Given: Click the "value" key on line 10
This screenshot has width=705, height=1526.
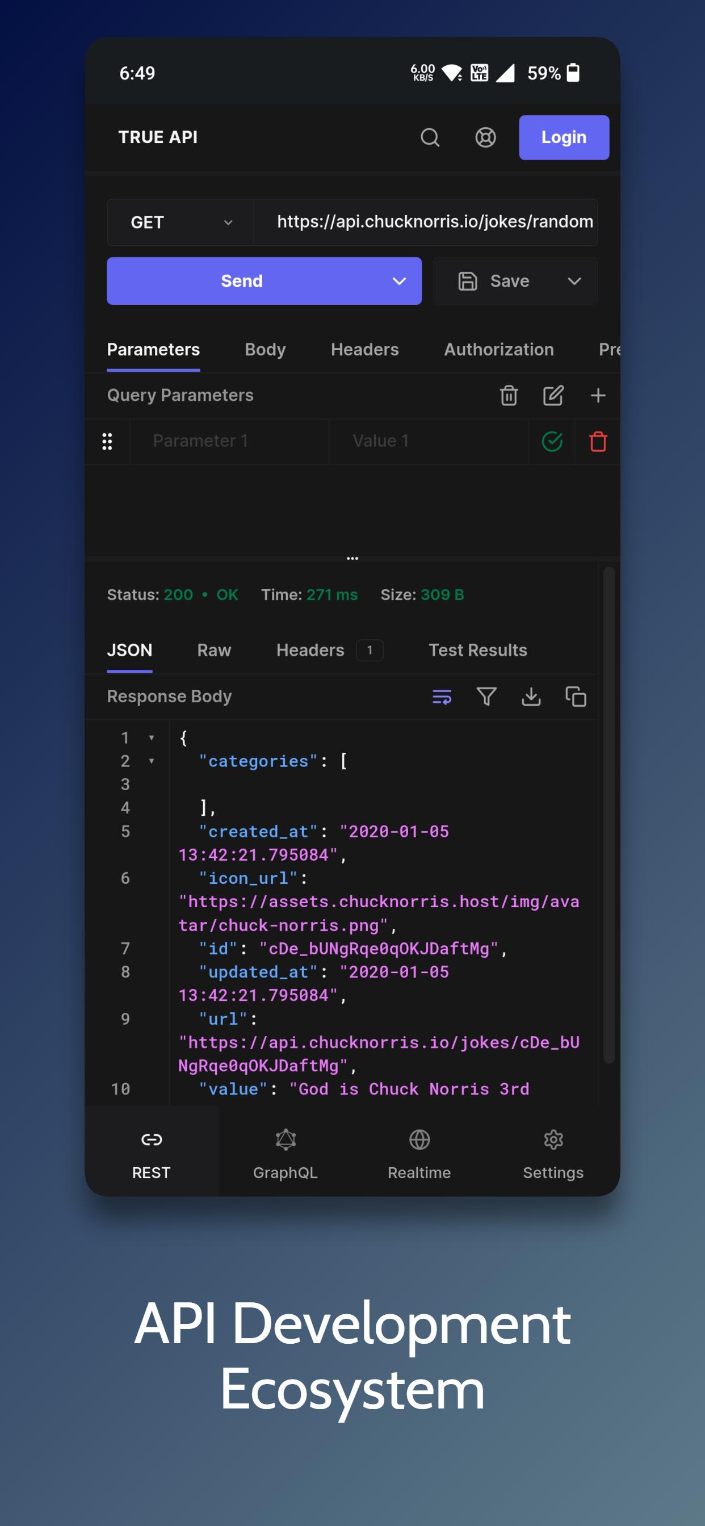Looking at the screenshot, I should (x=233, y=1089).
